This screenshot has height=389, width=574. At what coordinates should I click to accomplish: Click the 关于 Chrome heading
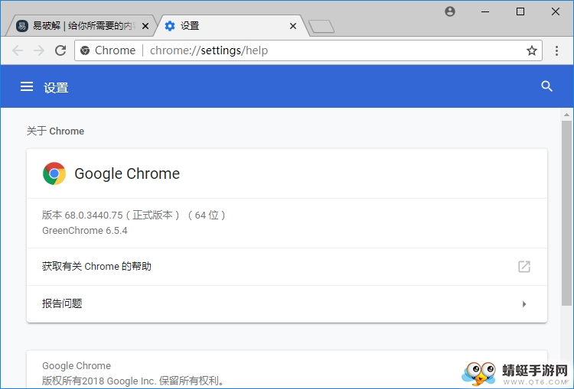55,131
